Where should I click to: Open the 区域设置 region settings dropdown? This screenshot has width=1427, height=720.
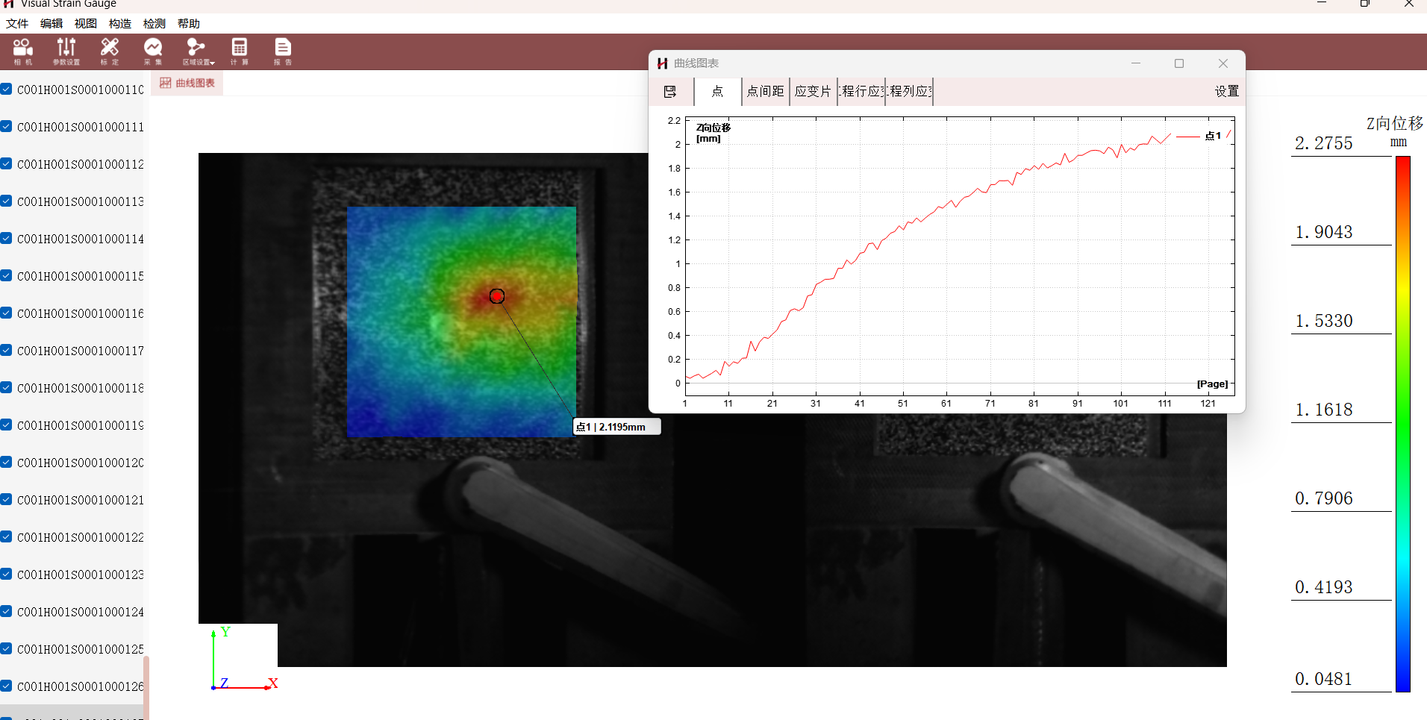coord(198,51)
